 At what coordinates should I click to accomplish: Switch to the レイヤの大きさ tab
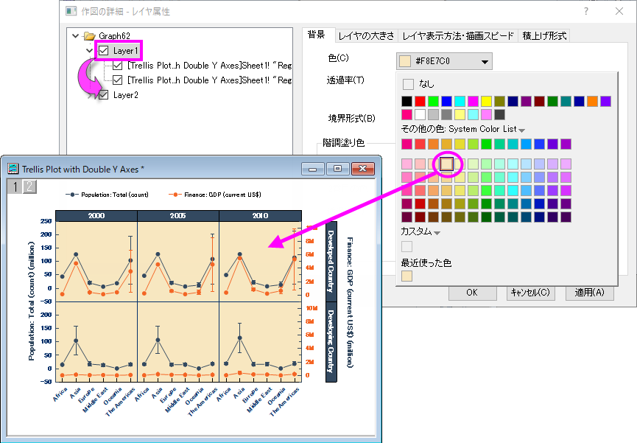click(x=366, y=36)
